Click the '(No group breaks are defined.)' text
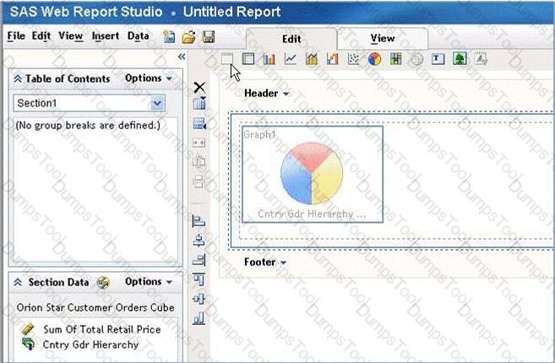Viewport: 555px width, 363px height. coord(88,125)
